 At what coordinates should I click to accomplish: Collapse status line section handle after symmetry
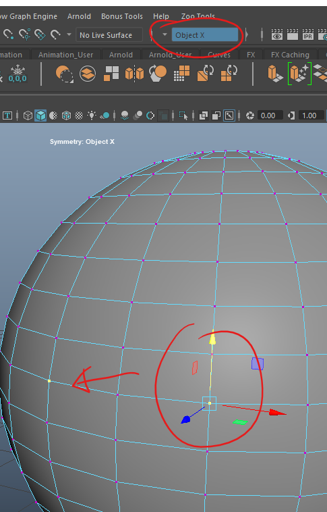click(247, 34)
